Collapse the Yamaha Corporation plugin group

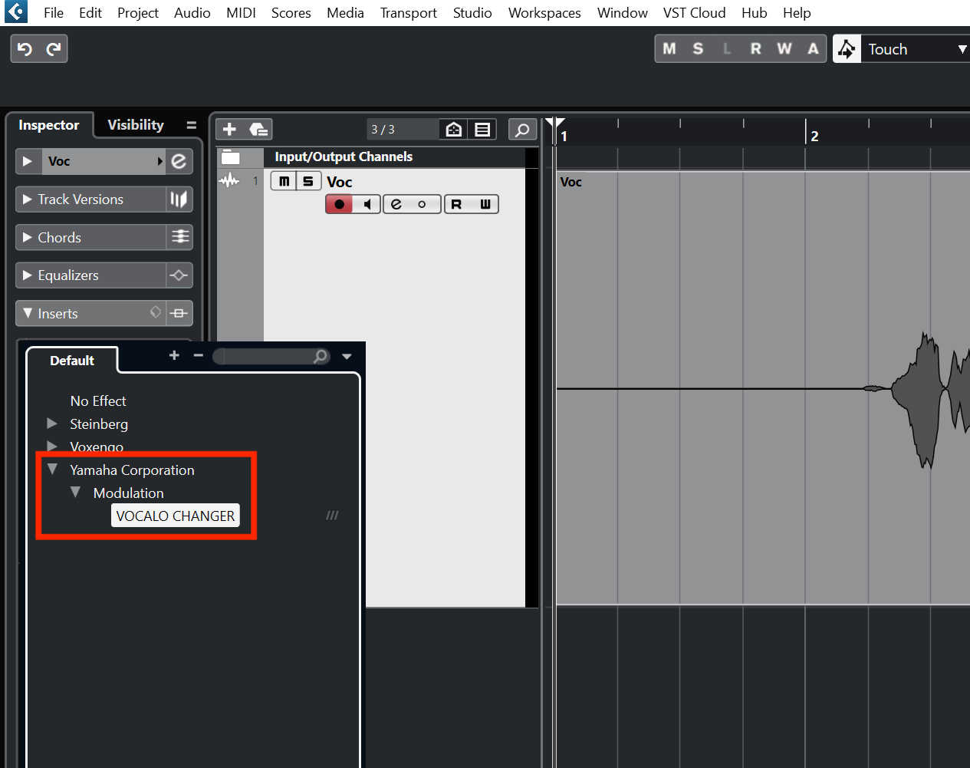point(51,469)
